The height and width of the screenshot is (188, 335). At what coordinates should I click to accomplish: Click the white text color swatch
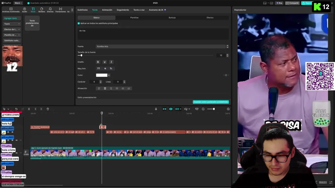[102, 75]
